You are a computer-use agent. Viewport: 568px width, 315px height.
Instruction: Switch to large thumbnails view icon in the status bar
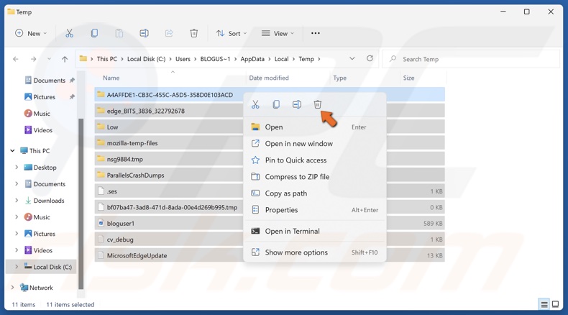tap(555, 304)
